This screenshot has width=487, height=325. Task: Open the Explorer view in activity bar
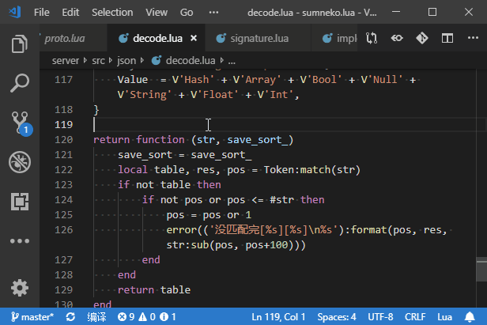click(20, 43)
